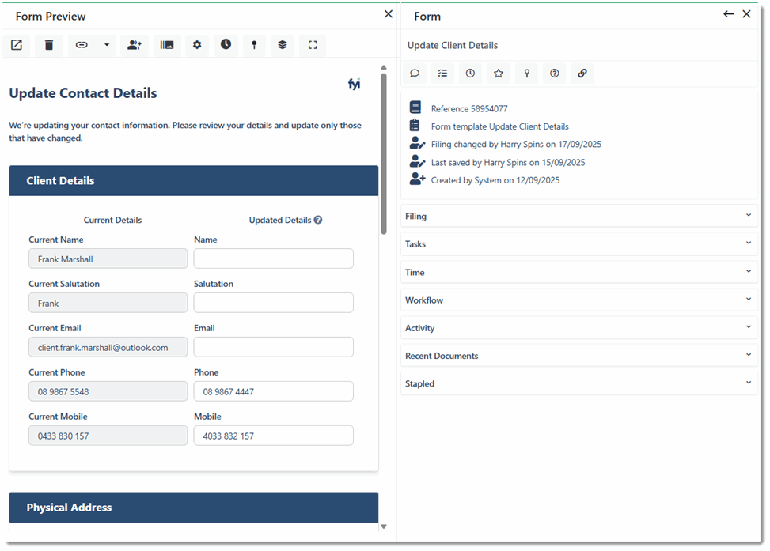Click the Updated Details help icon
Image resolution: width=770 pixels, height=551 pixels.
point(318,220)
